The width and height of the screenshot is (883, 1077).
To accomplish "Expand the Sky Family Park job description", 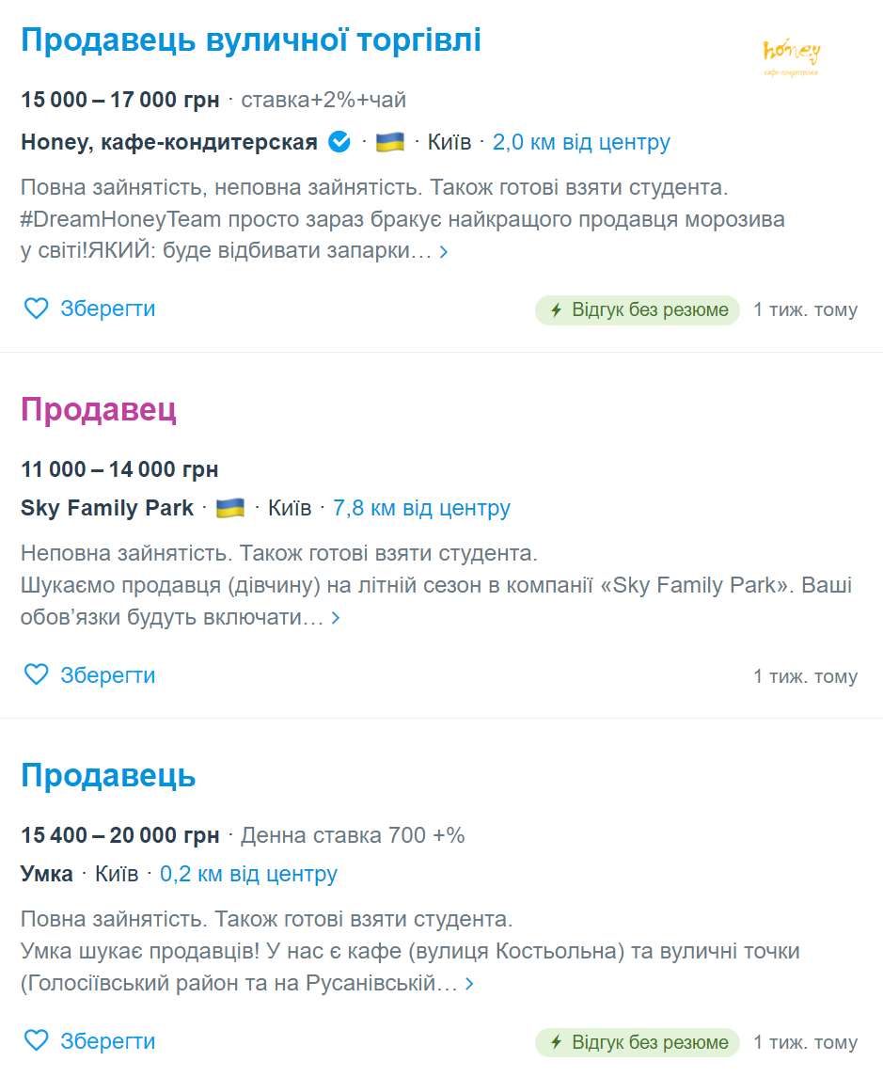I will [338, 619].
